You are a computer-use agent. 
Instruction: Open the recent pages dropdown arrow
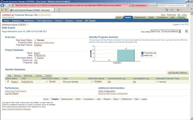(10, 5)
